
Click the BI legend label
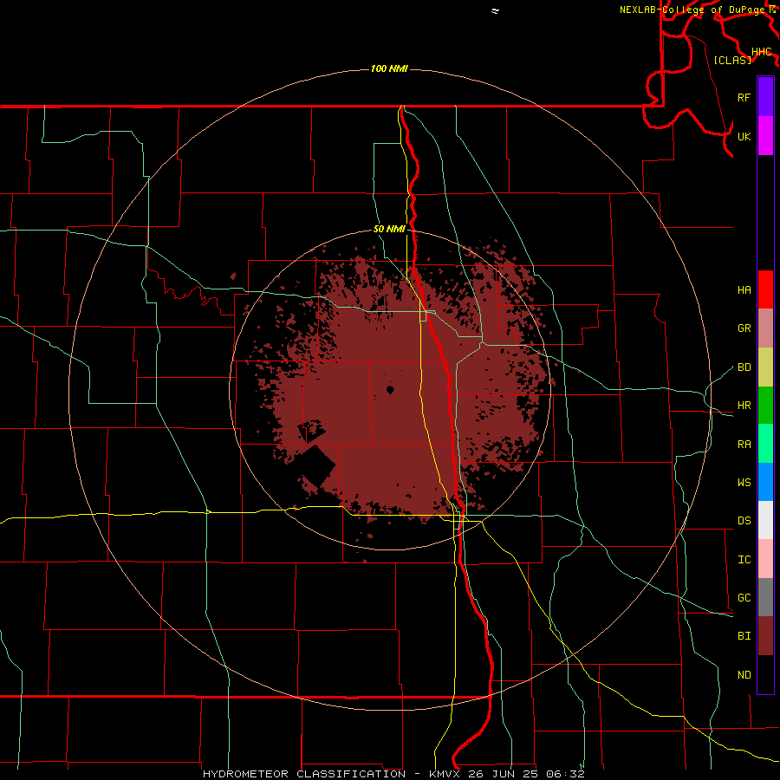pyautogui.click(x=744, y=636)
